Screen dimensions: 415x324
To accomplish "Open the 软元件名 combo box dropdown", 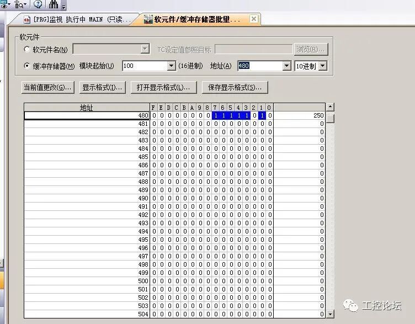I will (145, 49).
